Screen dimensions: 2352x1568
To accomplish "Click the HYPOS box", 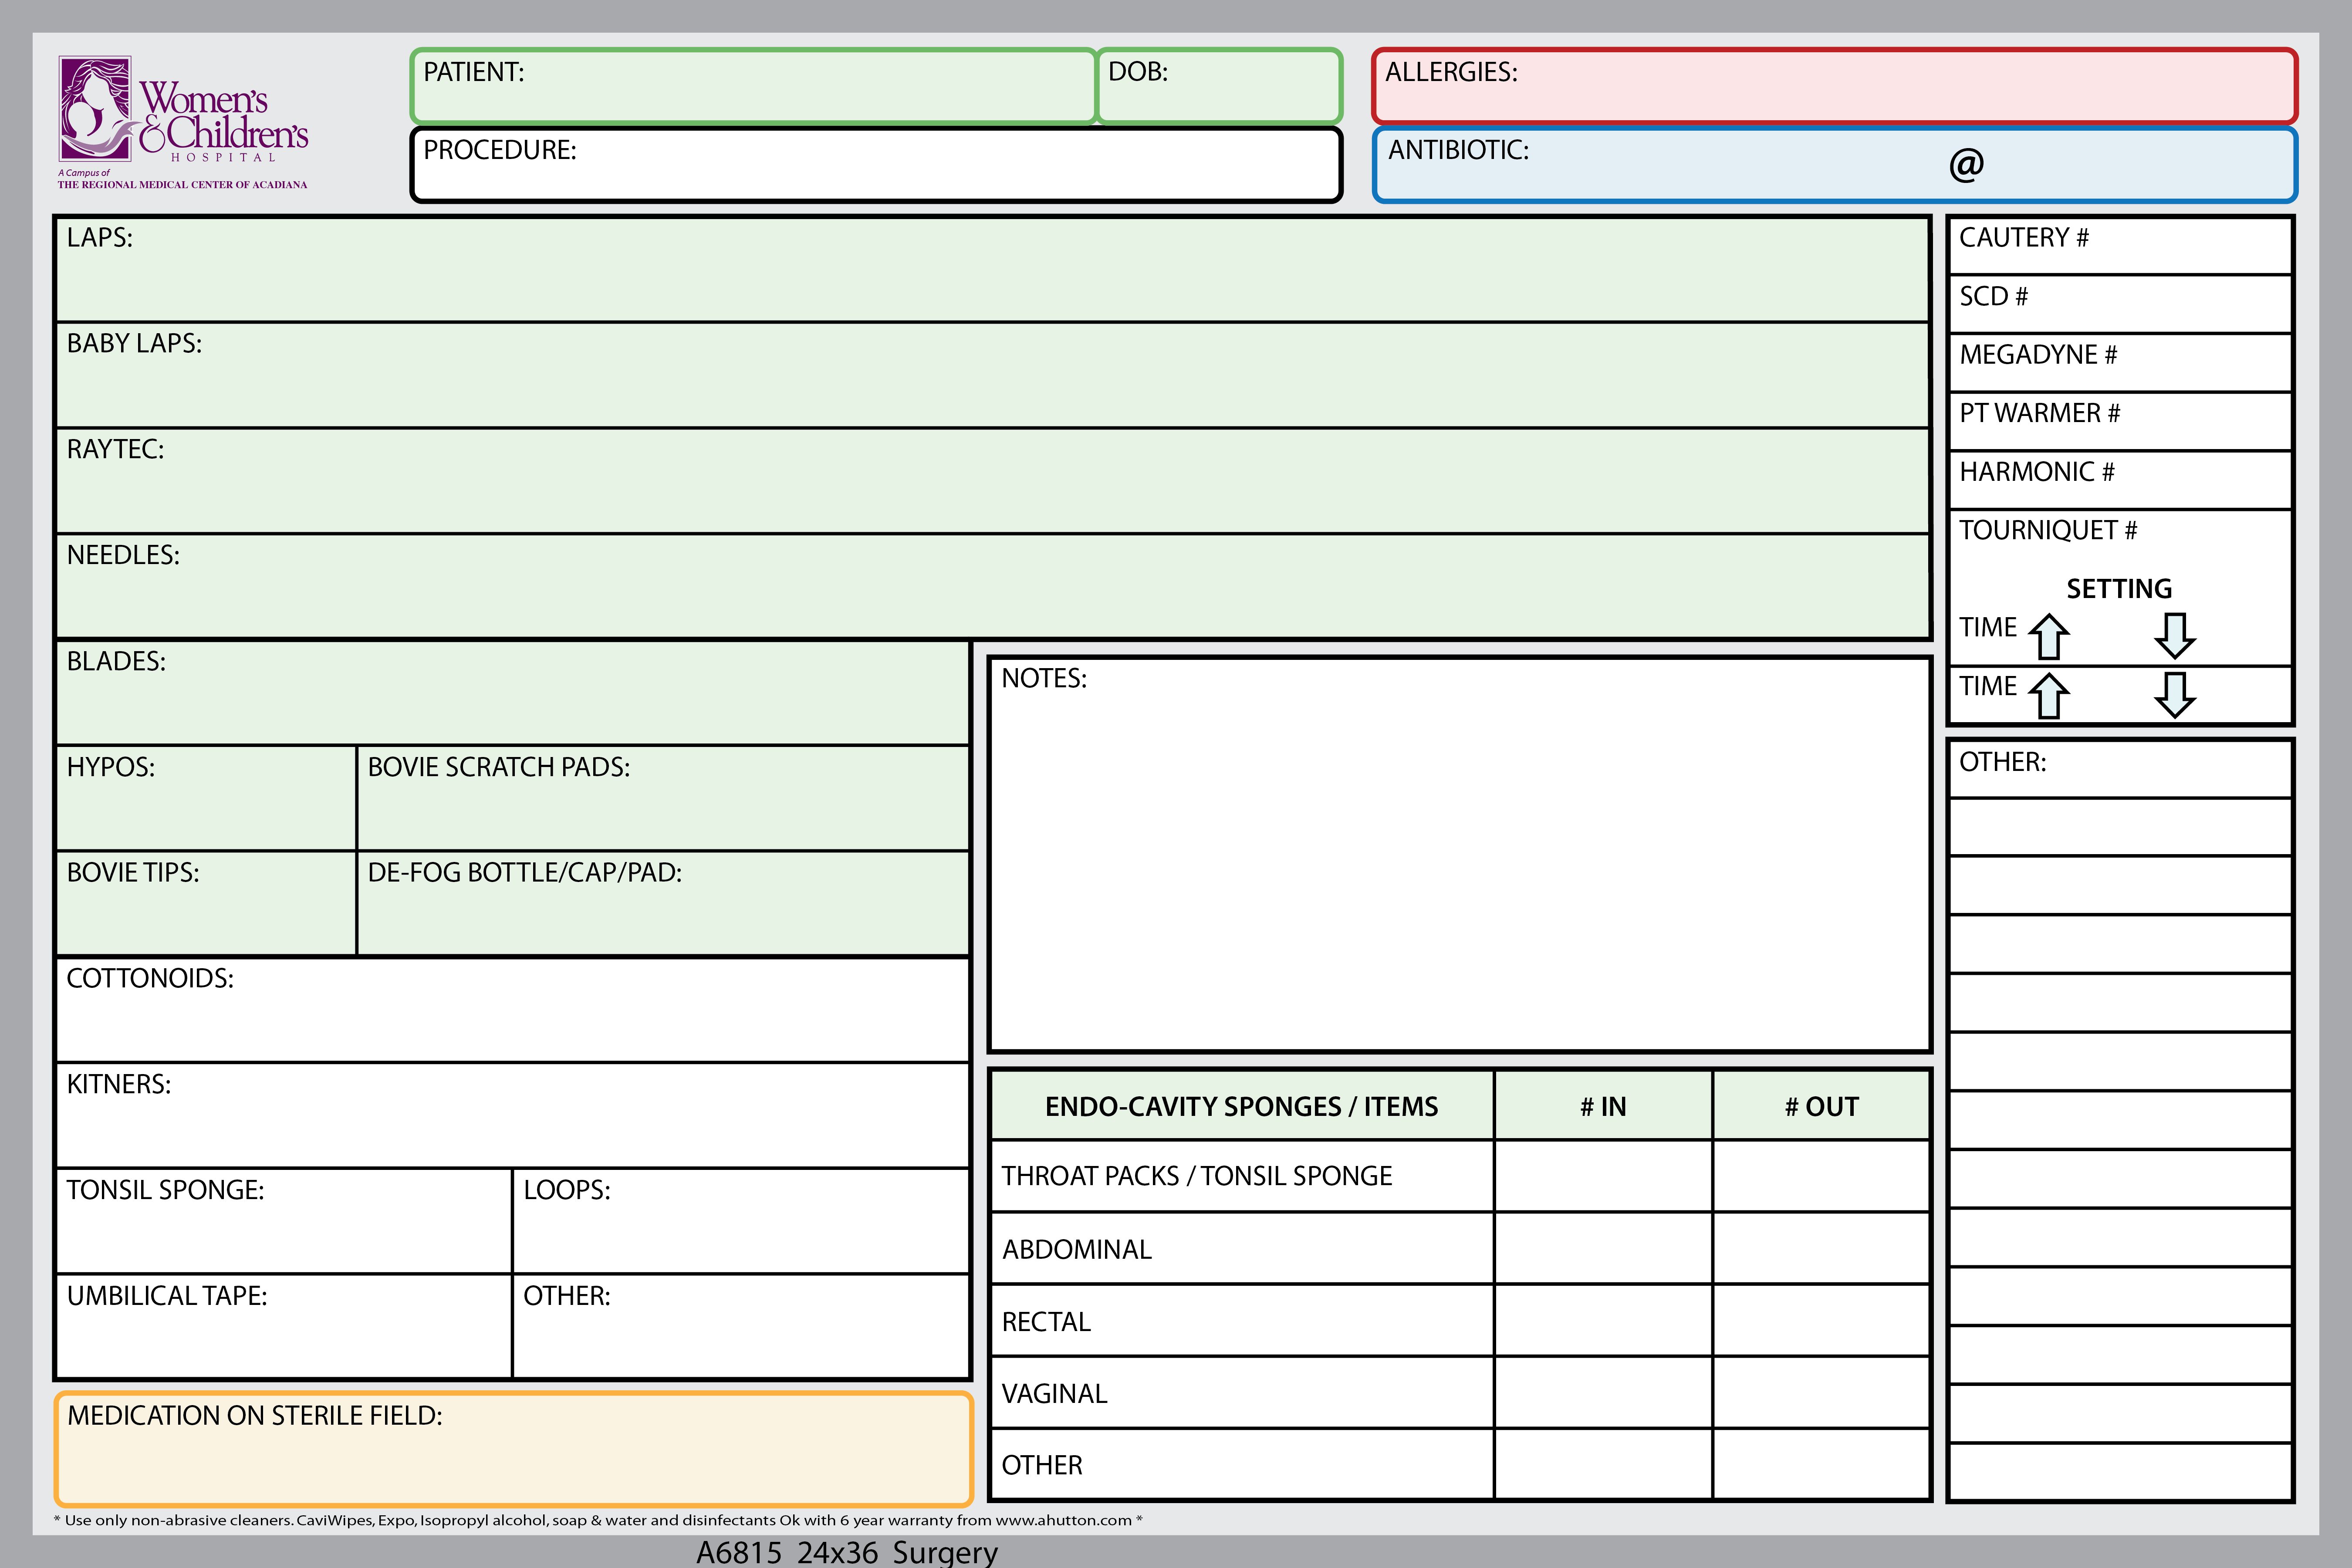I will click(x=206, y=798).
